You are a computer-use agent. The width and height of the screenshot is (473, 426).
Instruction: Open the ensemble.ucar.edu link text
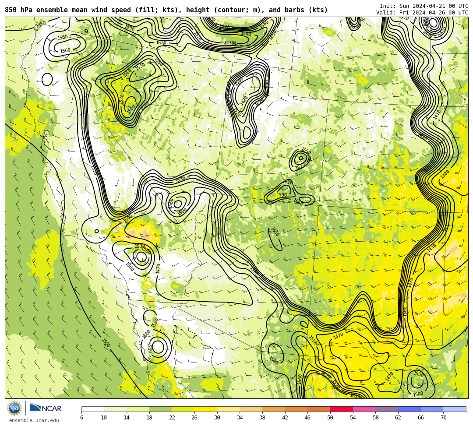[x=34, y=420]
